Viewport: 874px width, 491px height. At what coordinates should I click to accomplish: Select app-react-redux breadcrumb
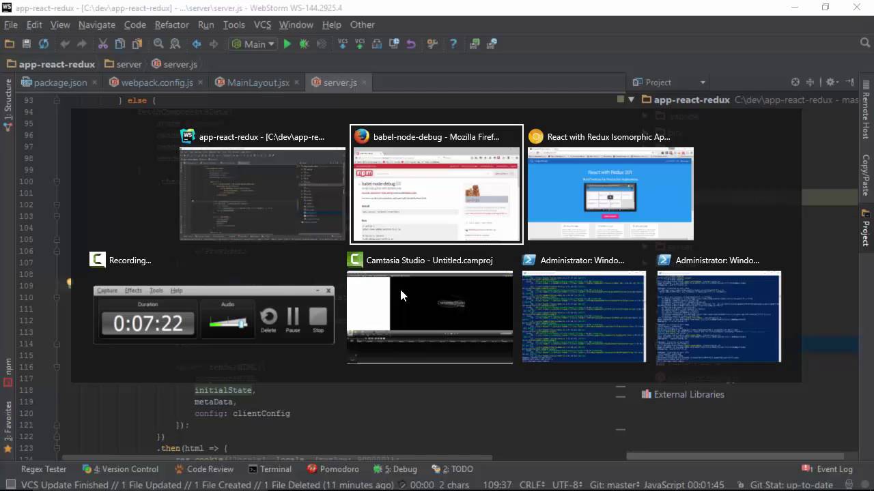[x=50, y=64]
